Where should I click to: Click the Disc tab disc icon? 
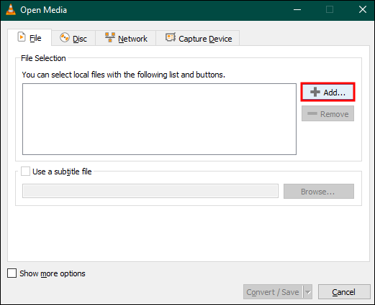(65, 37)
